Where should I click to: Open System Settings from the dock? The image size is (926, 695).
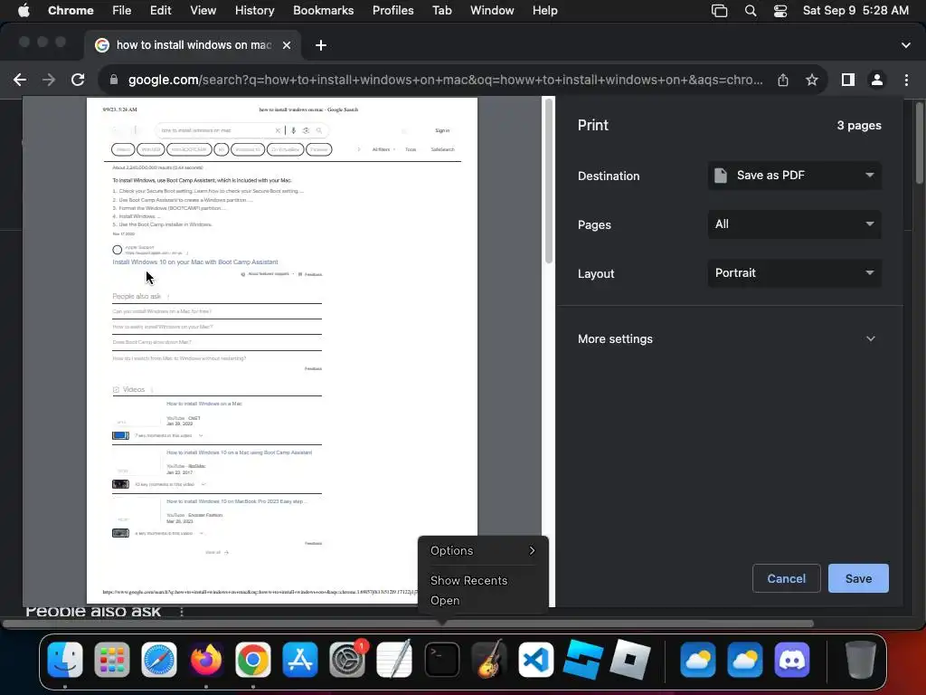point(347,660)
